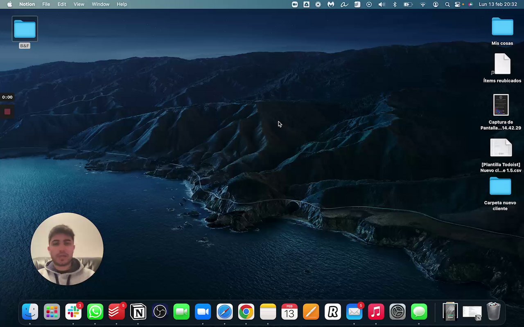The image size is (524, 327).
Task: Open Zoom from the dock
Action: click(x=203, y=312)
